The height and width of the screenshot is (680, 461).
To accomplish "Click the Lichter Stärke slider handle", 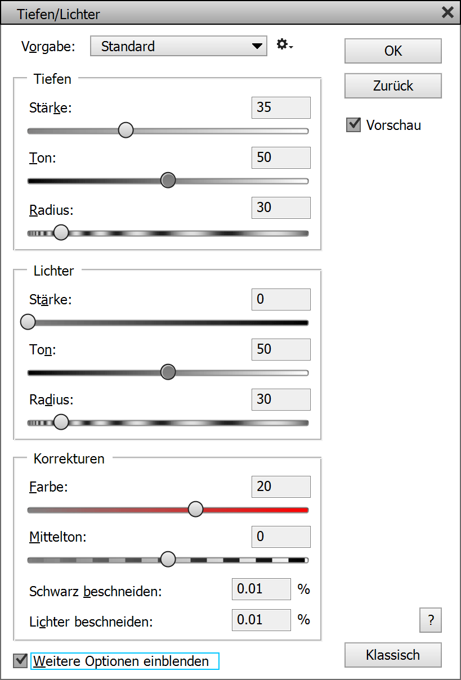I will pyautogui.click(x=28, y=322).
